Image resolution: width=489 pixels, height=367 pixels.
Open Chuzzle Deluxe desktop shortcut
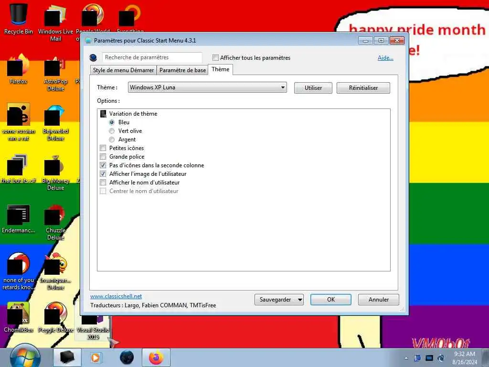click(55, 222)
